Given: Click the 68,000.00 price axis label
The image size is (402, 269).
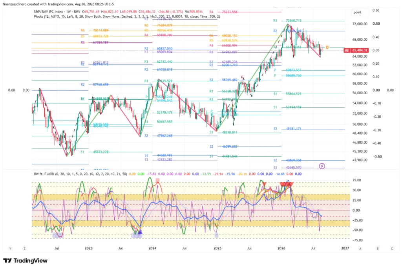Looking at the screenshot, I should coord(360,40).
